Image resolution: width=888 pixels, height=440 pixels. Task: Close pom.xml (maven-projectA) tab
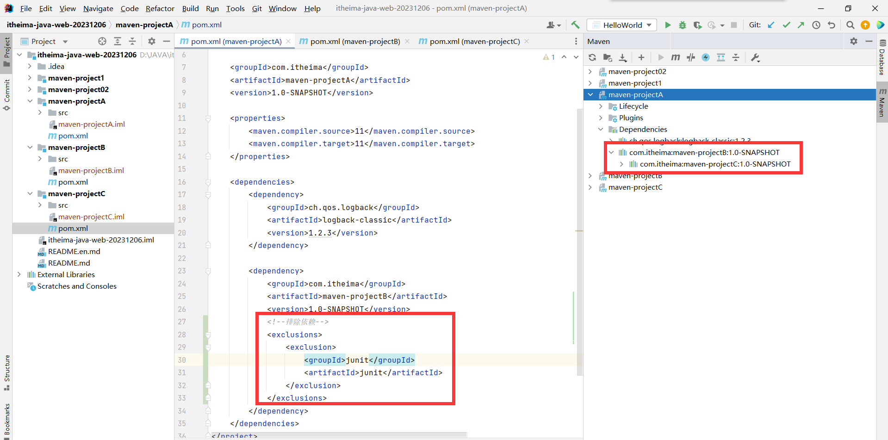pyautogui.click(x=288, y=41)
